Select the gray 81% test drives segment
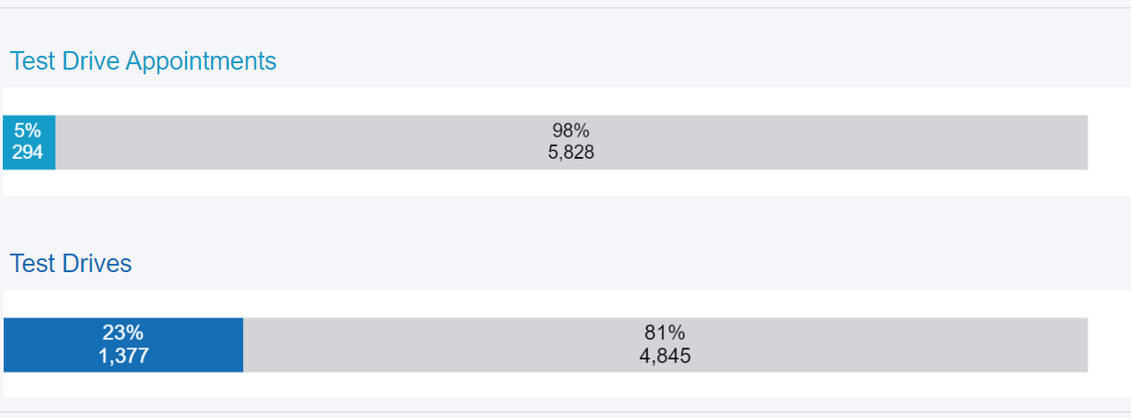The width and height of the screenshot is (1131, 418). (666, 345)
